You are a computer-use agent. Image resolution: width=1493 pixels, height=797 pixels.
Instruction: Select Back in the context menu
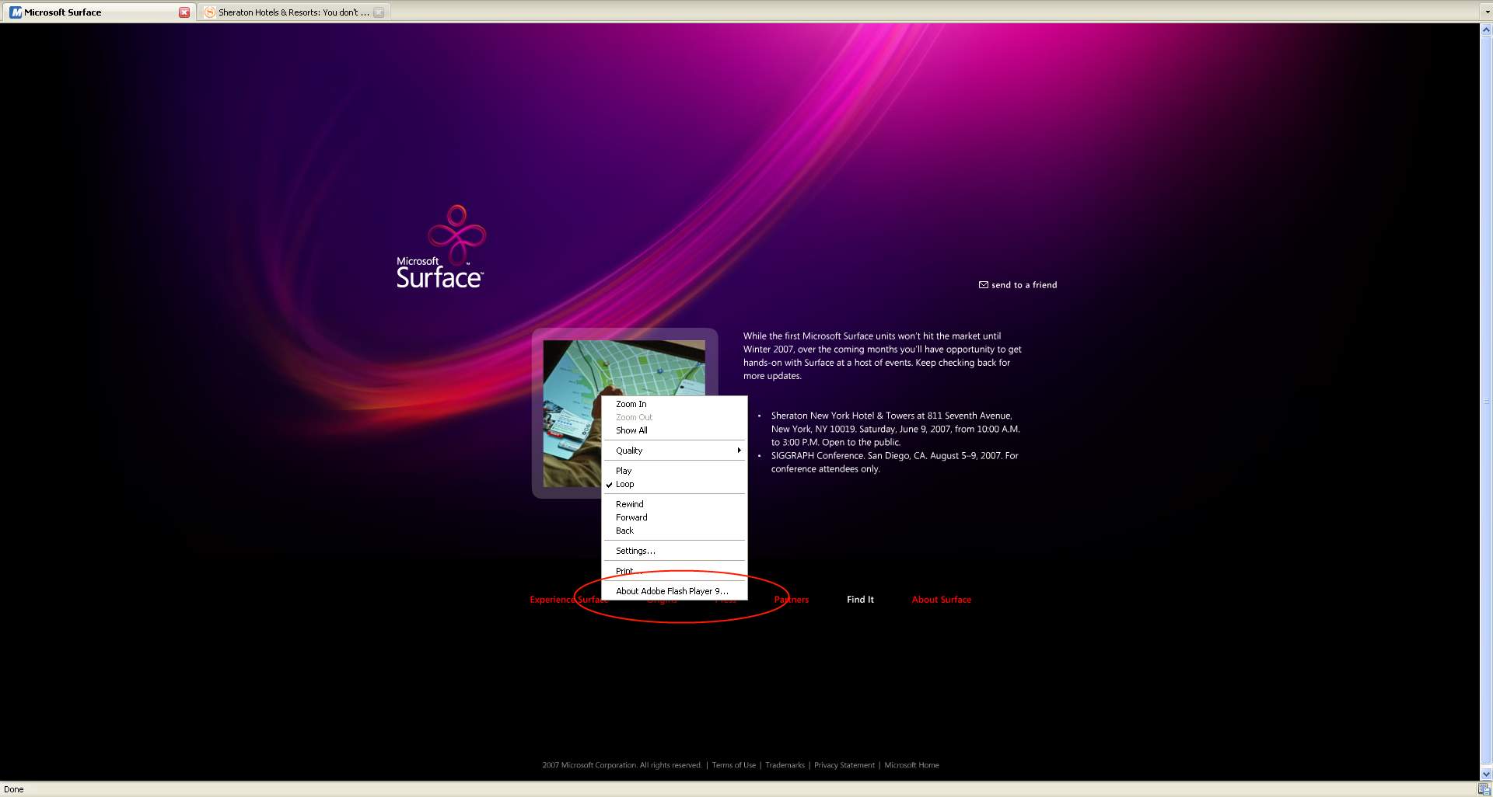click(x=674, y=531)
